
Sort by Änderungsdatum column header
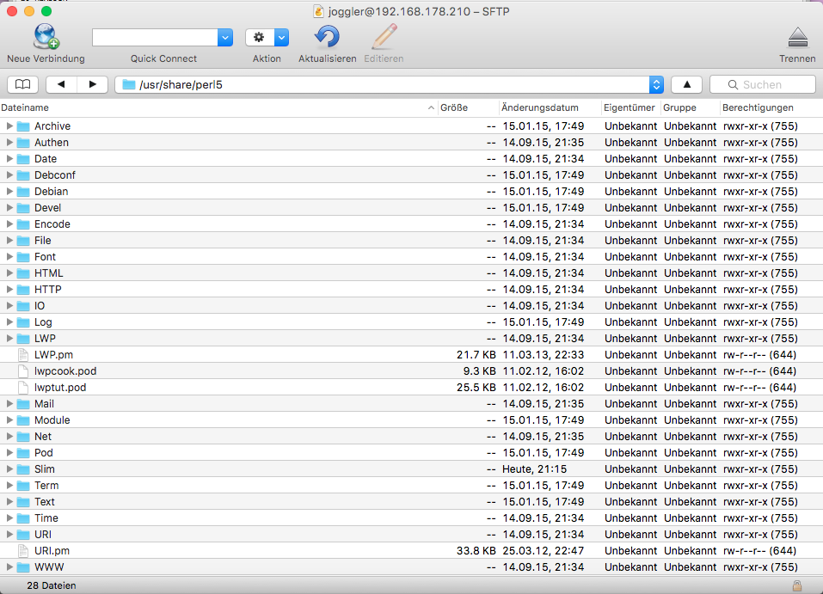tap(550, 107)
